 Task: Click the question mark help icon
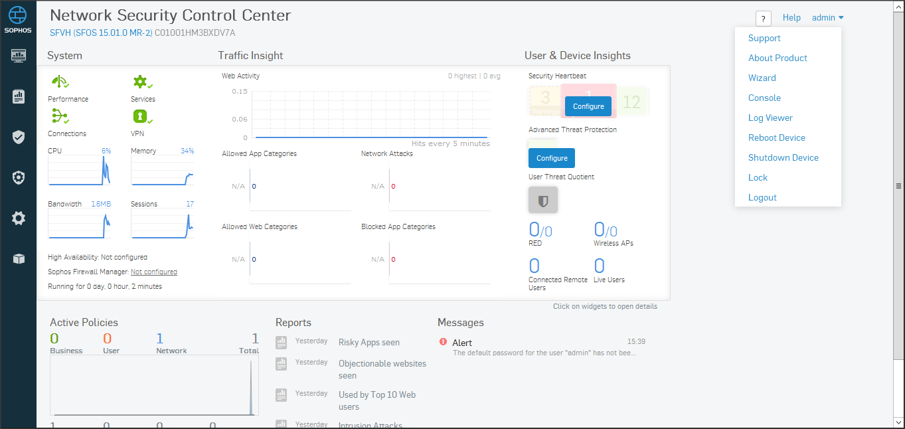tap(763, 19)
